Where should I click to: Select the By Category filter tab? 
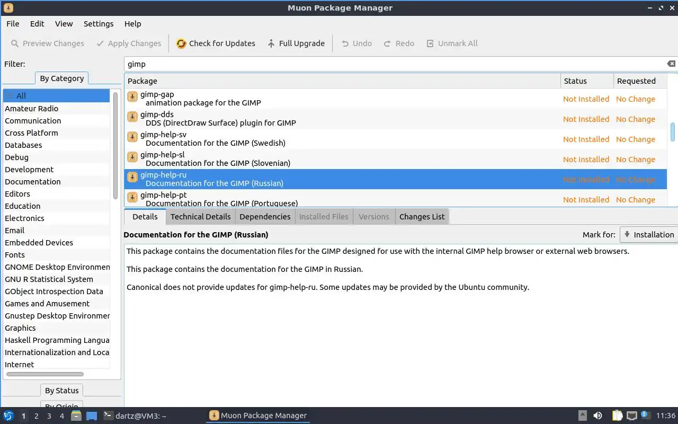click(x=61, y=78)
